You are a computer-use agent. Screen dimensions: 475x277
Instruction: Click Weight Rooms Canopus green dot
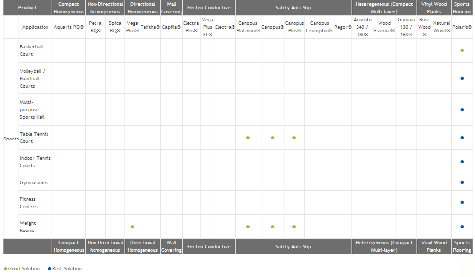click(272, 227)
